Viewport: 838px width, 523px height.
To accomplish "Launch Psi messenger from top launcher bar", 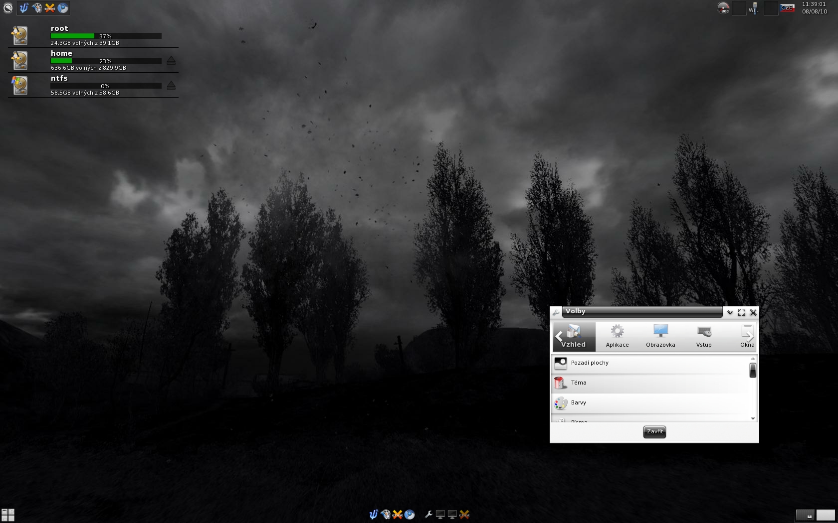I will point(24,8).
